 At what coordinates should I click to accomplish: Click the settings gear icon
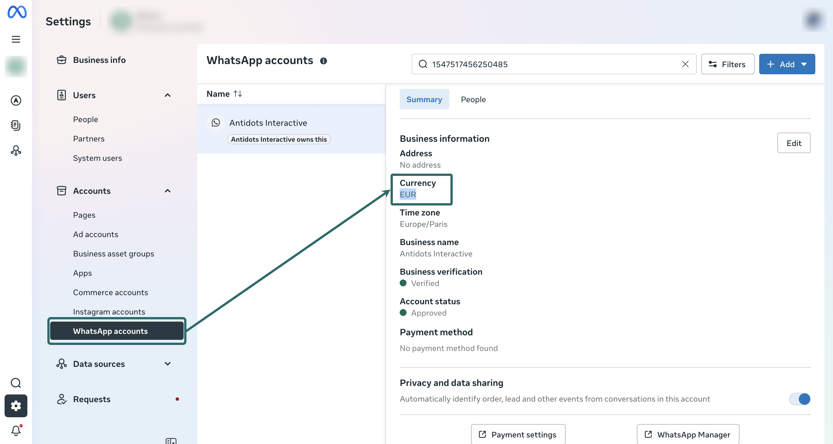coord(16,406)
